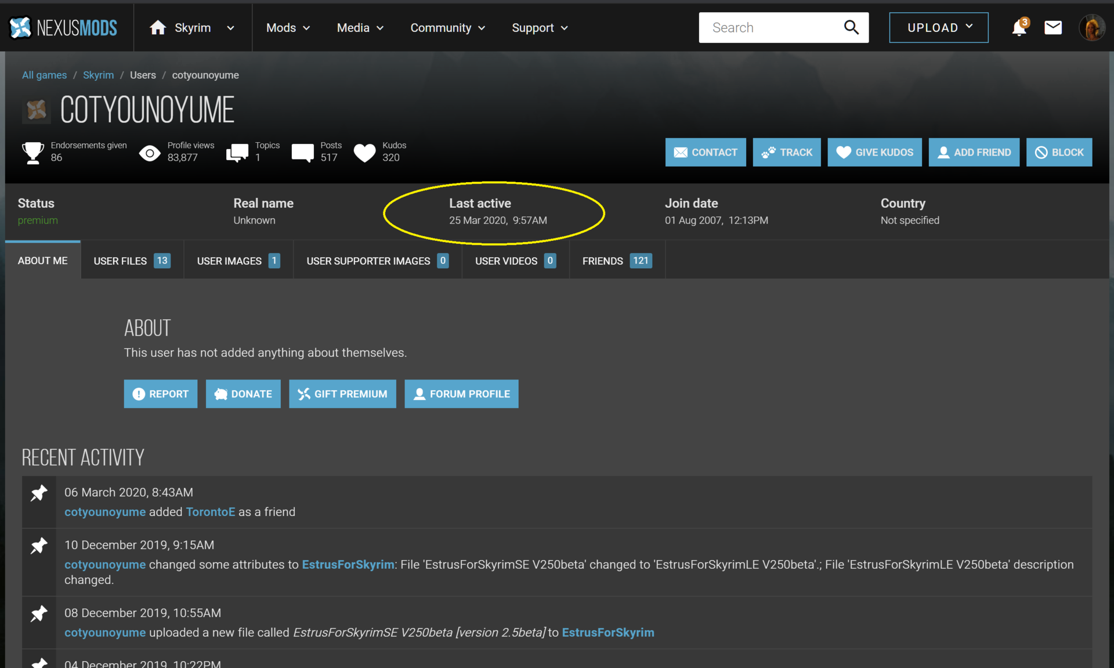Click the '06 March 2020, 8:43AM' timestamp
The height and width of the screenshot is (668, 1114).
[129, 492]
